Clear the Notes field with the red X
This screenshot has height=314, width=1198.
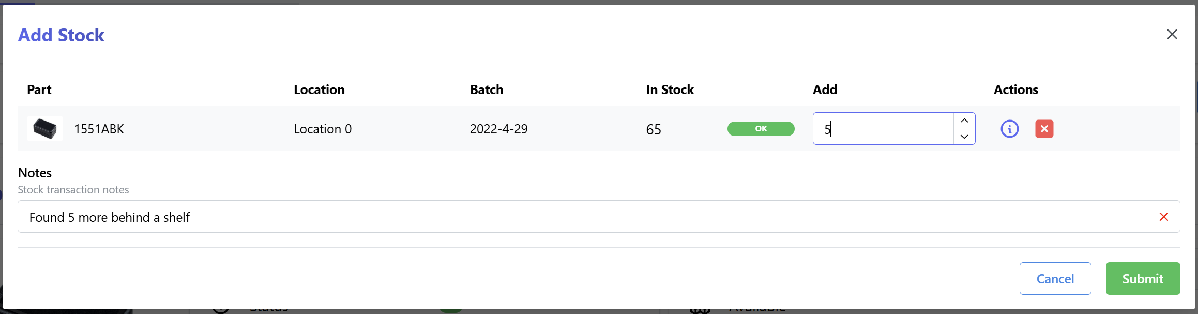tap(1163, 217)
